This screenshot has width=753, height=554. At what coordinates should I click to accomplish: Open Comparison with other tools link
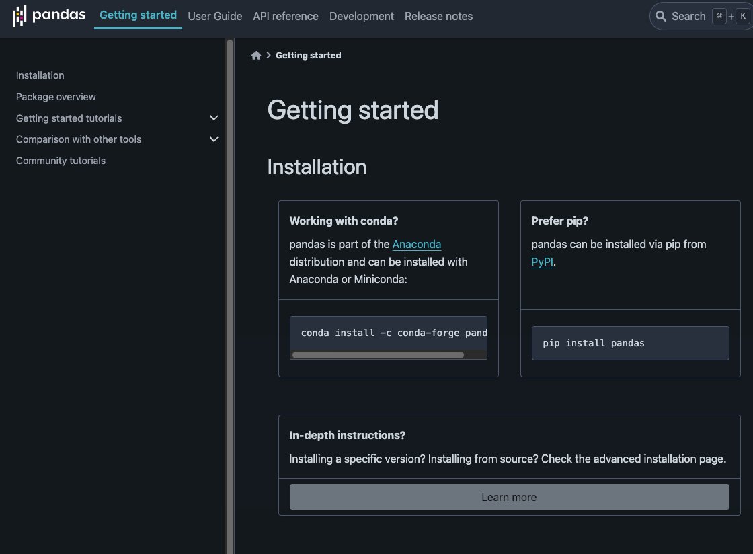[x=79, y=139]
